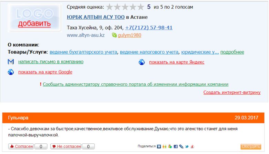The width and height of the screenshot is (269, 154).
Task: Click Создать интернет-витрину link
Action: 232,92
